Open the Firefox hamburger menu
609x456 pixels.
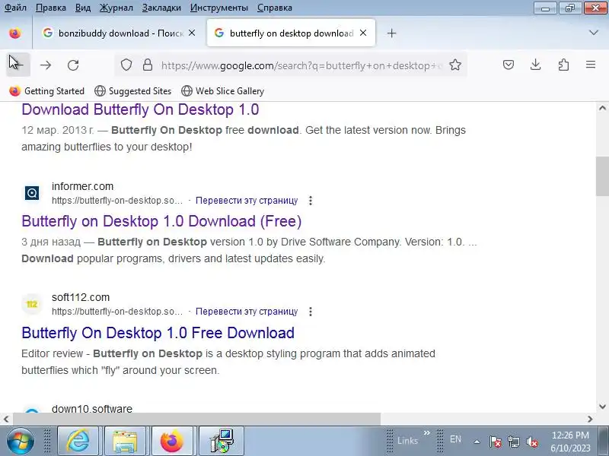click(591, 65)
